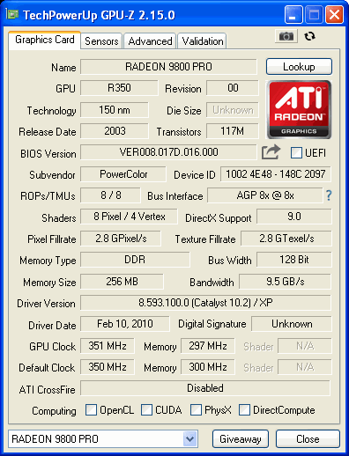Image resolution: width=349 pixels, height=456 pixels.
Task: Click the Pixel Fillrate field 2.8 GPixel/s
Action: pyautogui.click(x=121, y=239)
